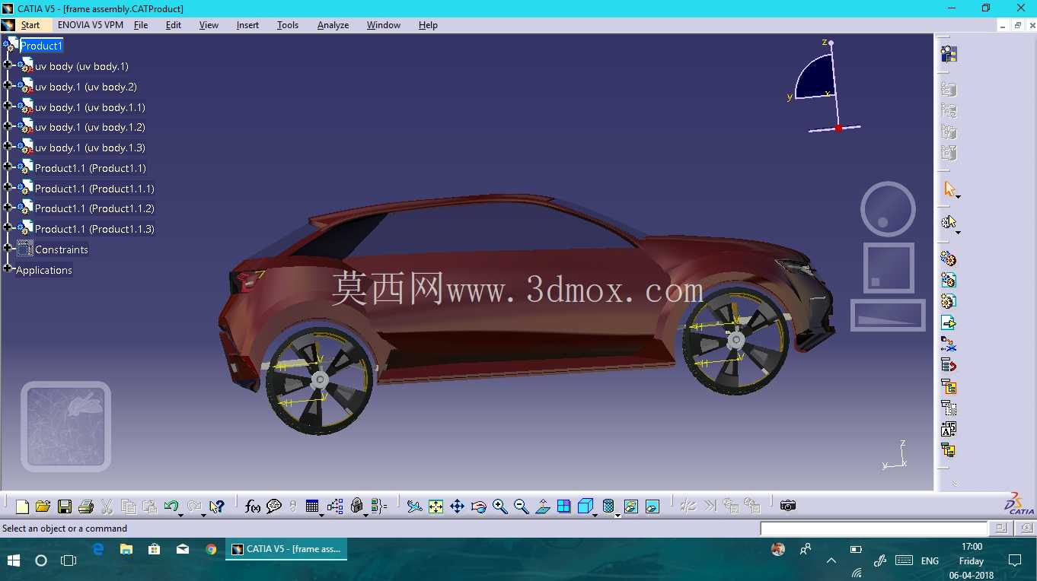Expand the uv body (uv body.1) node

[8, 65]
